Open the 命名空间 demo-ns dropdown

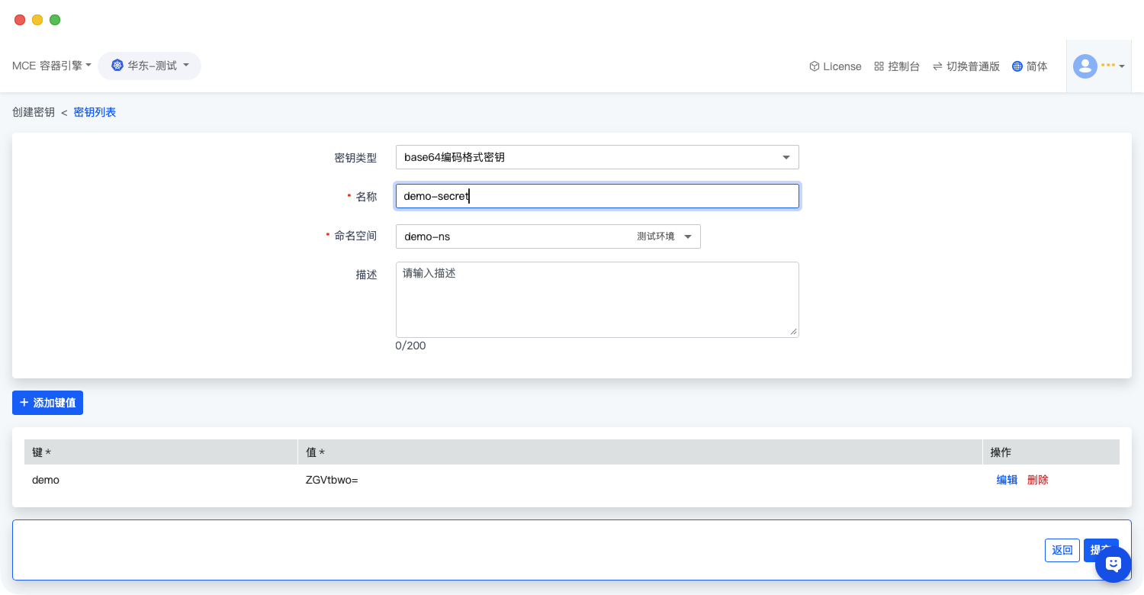click(x=548, y=236)
